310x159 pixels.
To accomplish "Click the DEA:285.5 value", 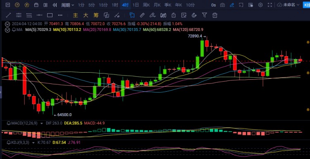I will [73, 123].
